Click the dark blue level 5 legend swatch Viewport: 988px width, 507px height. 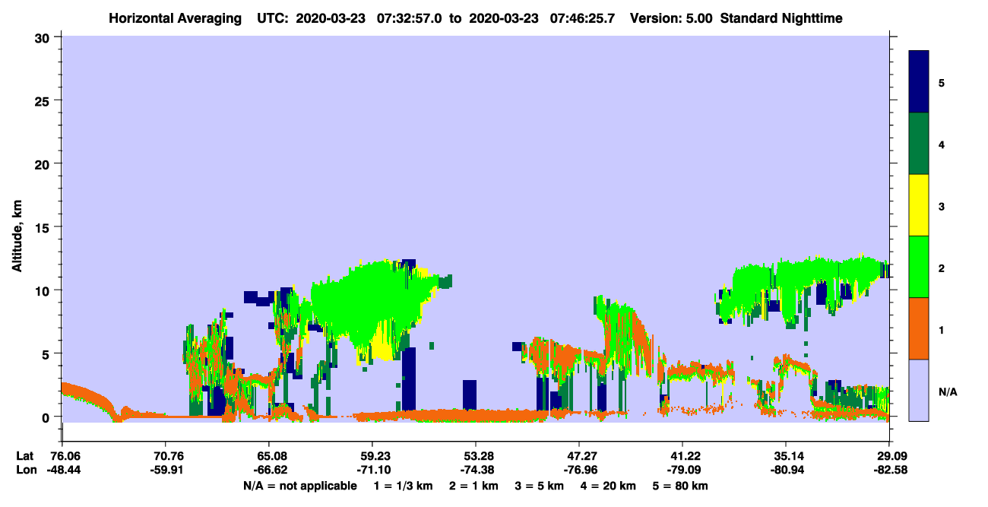[x=919, y=82]
